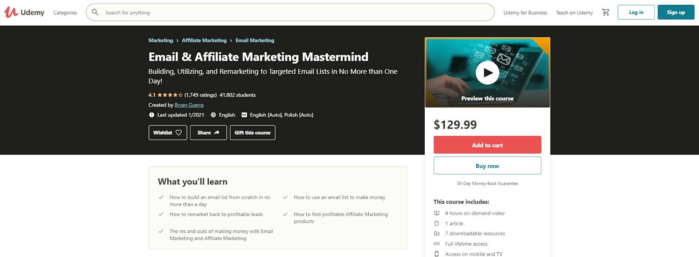This screenshot has height=257, width=699.
Task: Open Udemy for Business page
Action: click(525, 13)
